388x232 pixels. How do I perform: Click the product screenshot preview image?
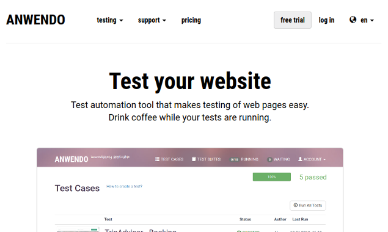[x=190, y=190]
